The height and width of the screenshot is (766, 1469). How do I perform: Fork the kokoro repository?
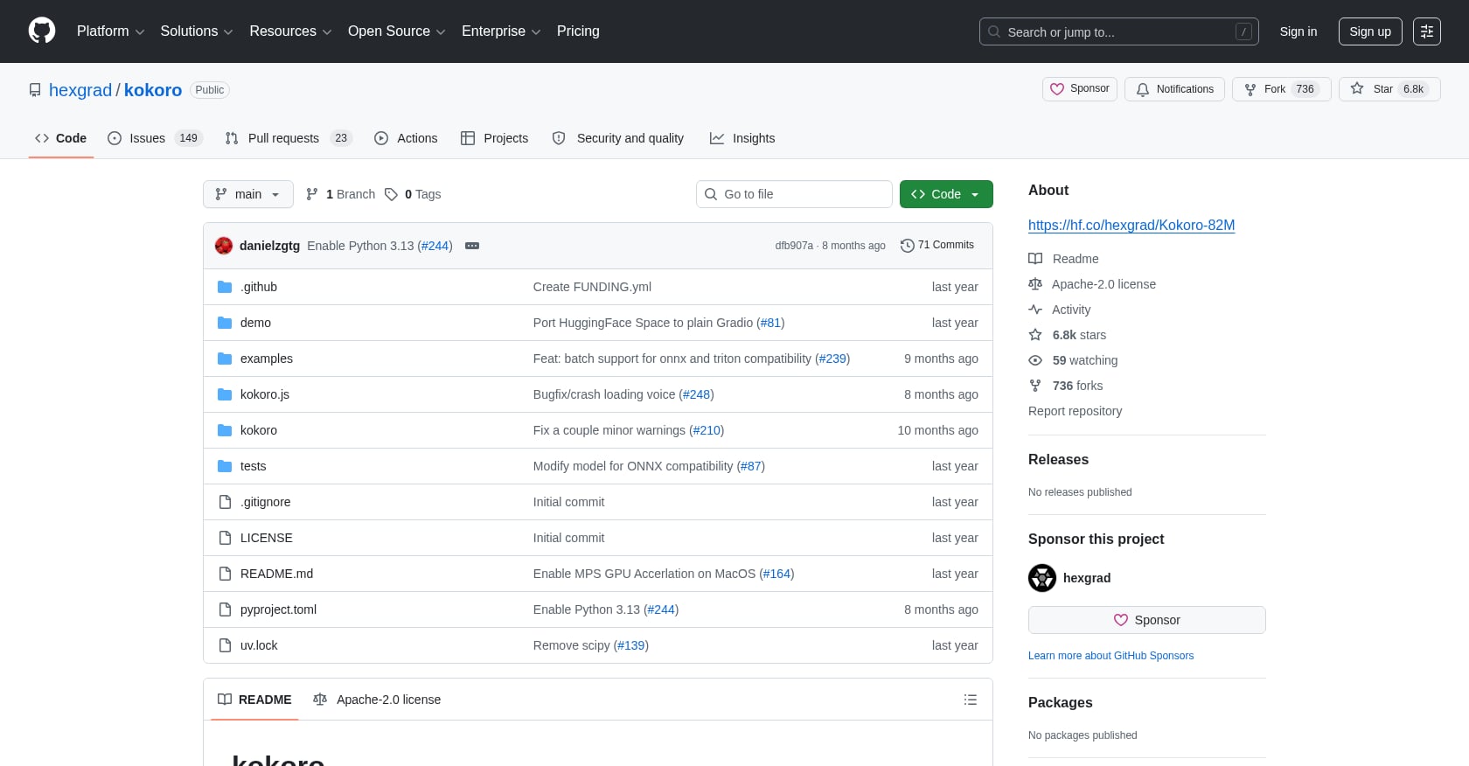point(1281,89)
